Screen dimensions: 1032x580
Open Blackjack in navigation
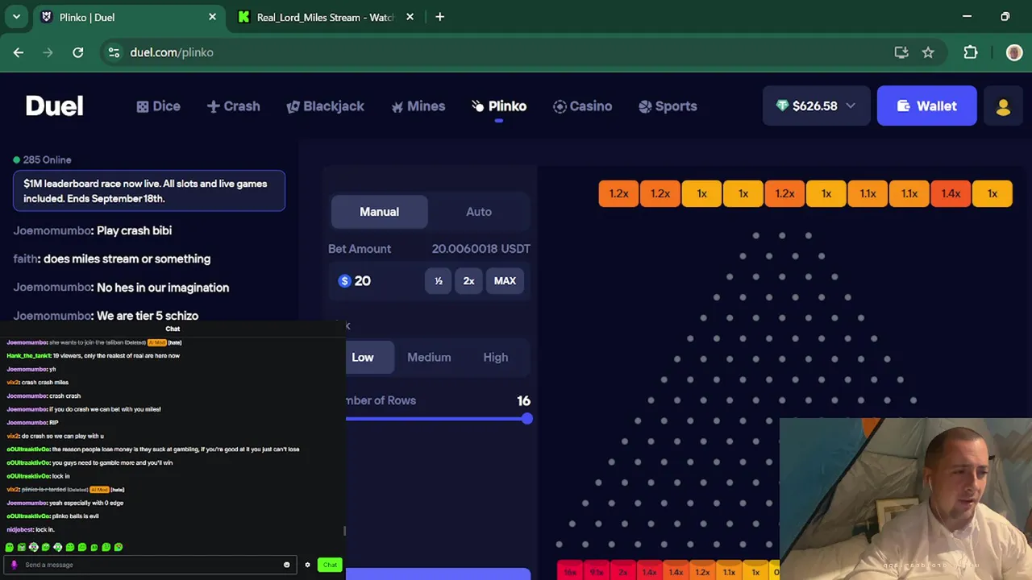click(x=325, y=106)
